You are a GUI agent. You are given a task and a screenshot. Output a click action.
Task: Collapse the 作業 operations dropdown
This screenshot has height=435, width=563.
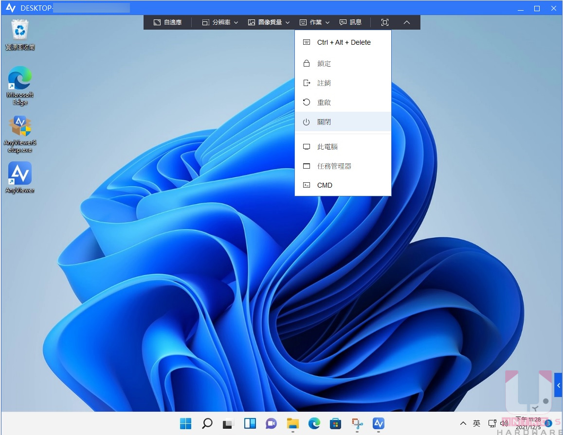[314, 22]
